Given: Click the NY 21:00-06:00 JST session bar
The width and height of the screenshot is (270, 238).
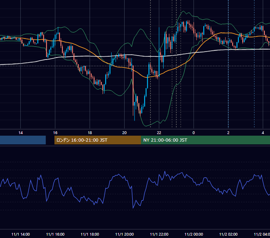Looking at the screenshot, I should [x=205, y=140].
